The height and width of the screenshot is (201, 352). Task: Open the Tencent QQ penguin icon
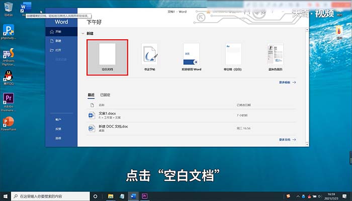click(9, 77)
